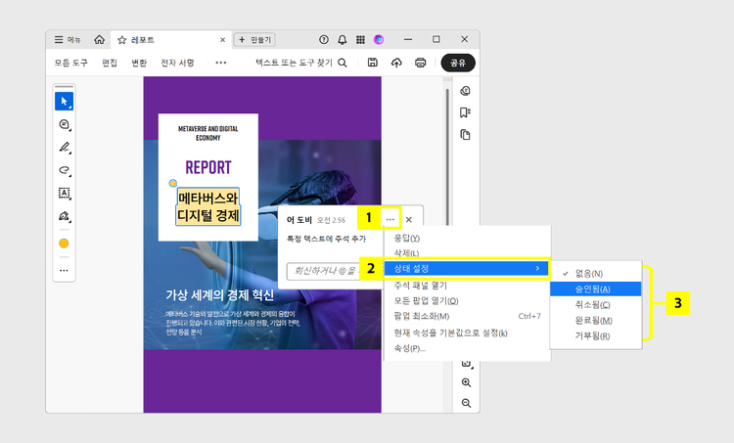Close the 레포트 tab
This screenshot has height=443, width=734.
223,40
